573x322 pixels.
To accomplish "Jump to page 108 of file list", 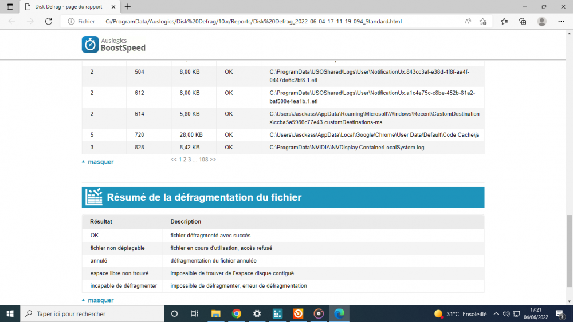I will pos(203,160).
